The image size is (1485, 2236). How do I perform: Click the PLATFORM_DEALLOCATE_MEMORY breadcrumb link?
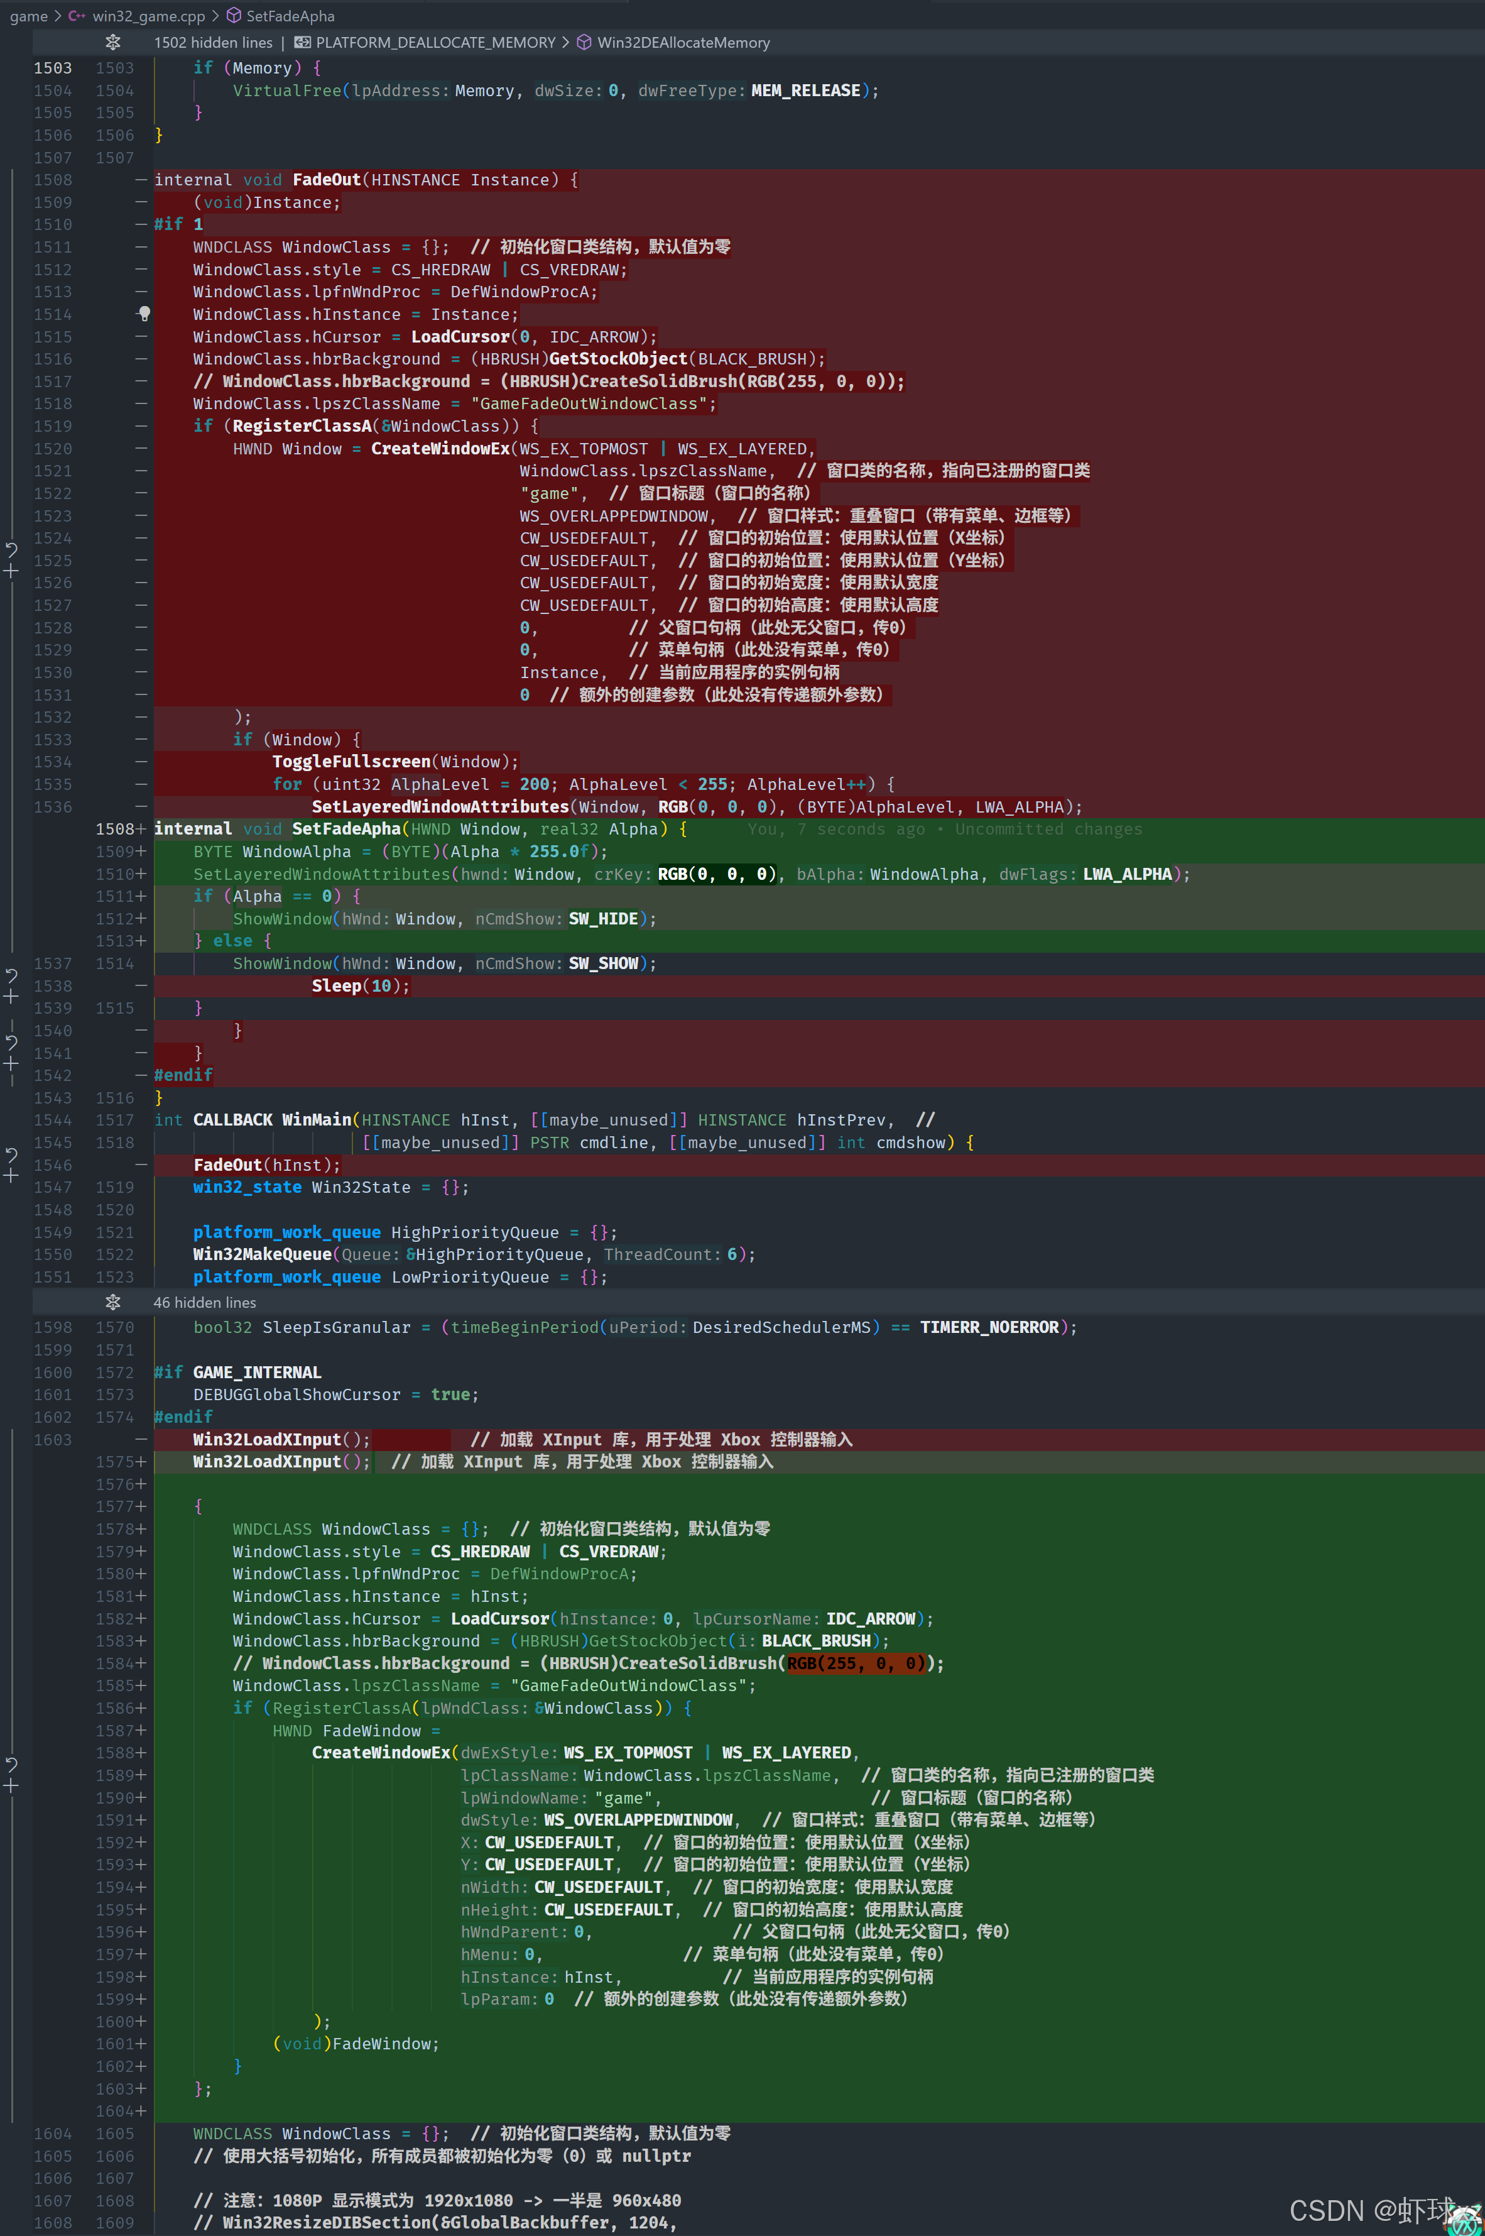pyautogui.click(x=435, y=43)
